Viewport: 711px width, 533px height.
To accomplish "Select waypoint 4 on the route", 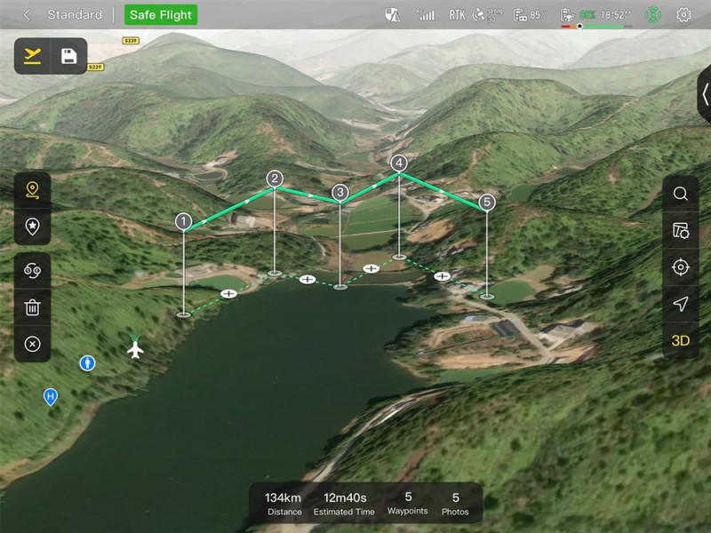I will coord(399,163).
